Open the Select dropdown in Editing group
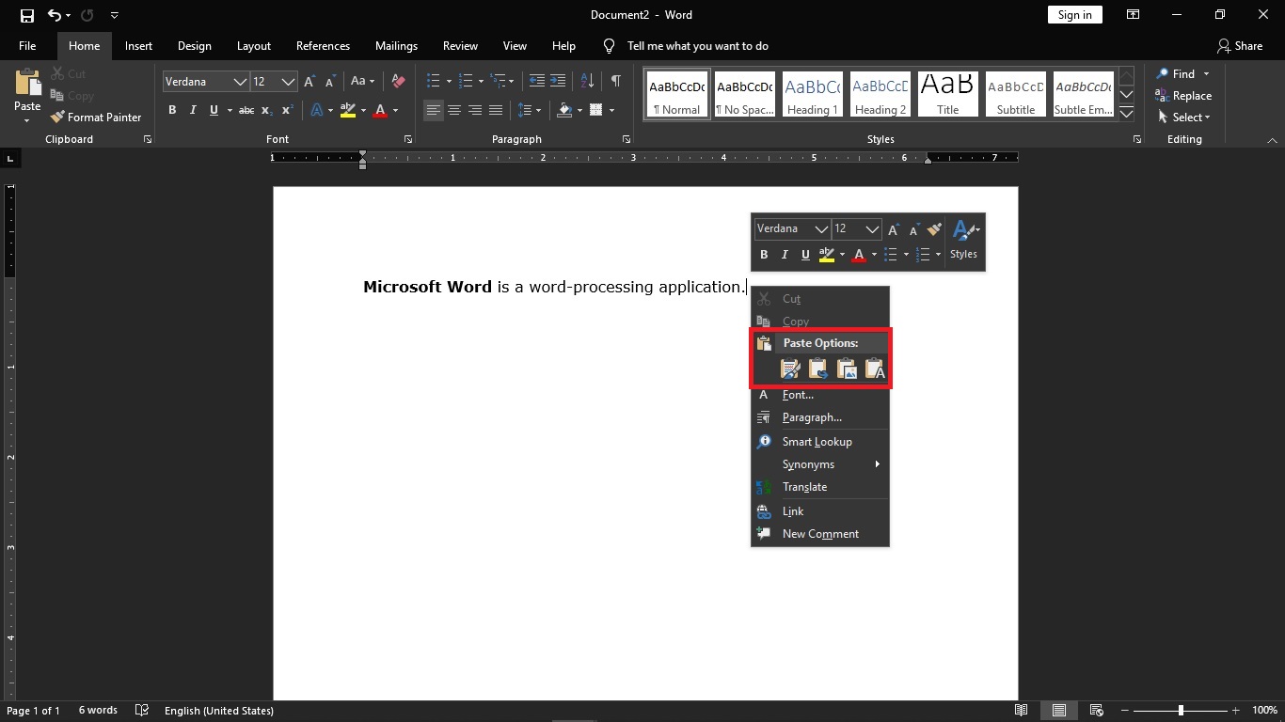This screenshot has width=1285, height=722. tap(1184, 118)
